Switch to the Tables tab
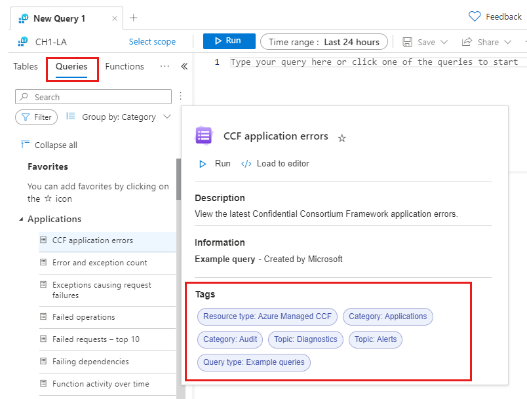This screenshot has width=527, height=399. coord(26,66)
